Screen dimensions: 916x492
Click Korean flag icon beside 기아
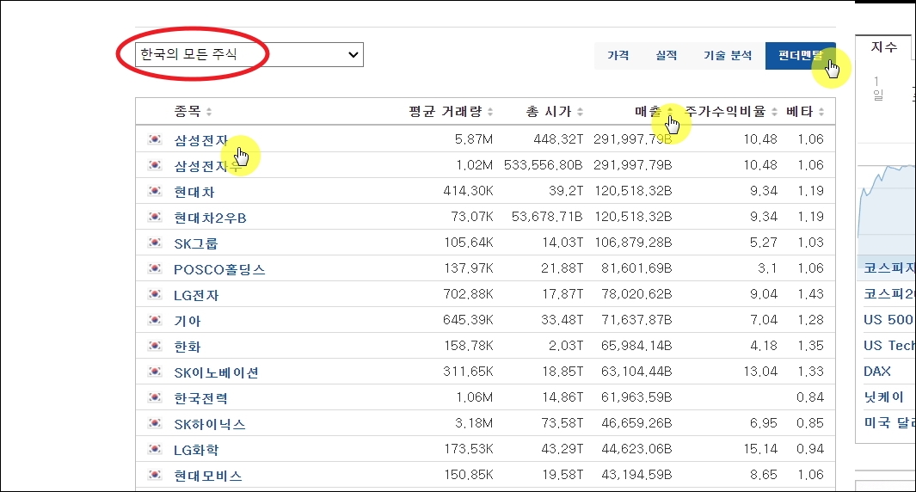(155, 320)
